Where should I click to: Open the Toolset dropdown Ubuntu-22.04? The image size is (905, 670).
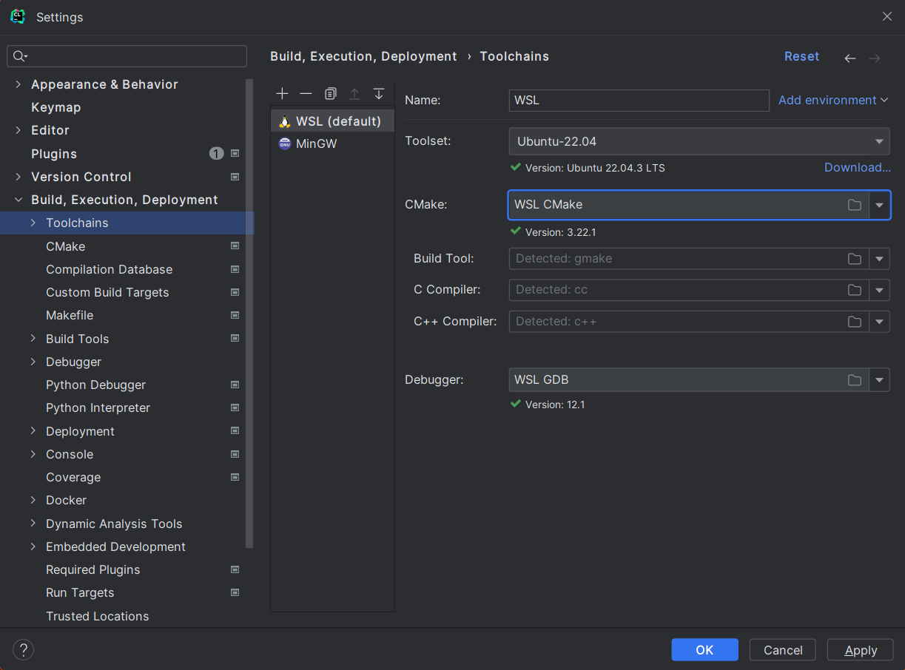point(699,141)
